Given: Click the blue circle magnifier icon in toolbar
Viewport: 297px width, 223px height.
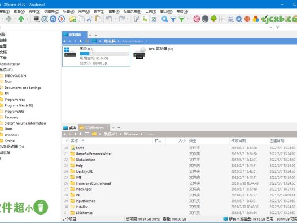Looking at the screenshot, I should click(53, 19).
